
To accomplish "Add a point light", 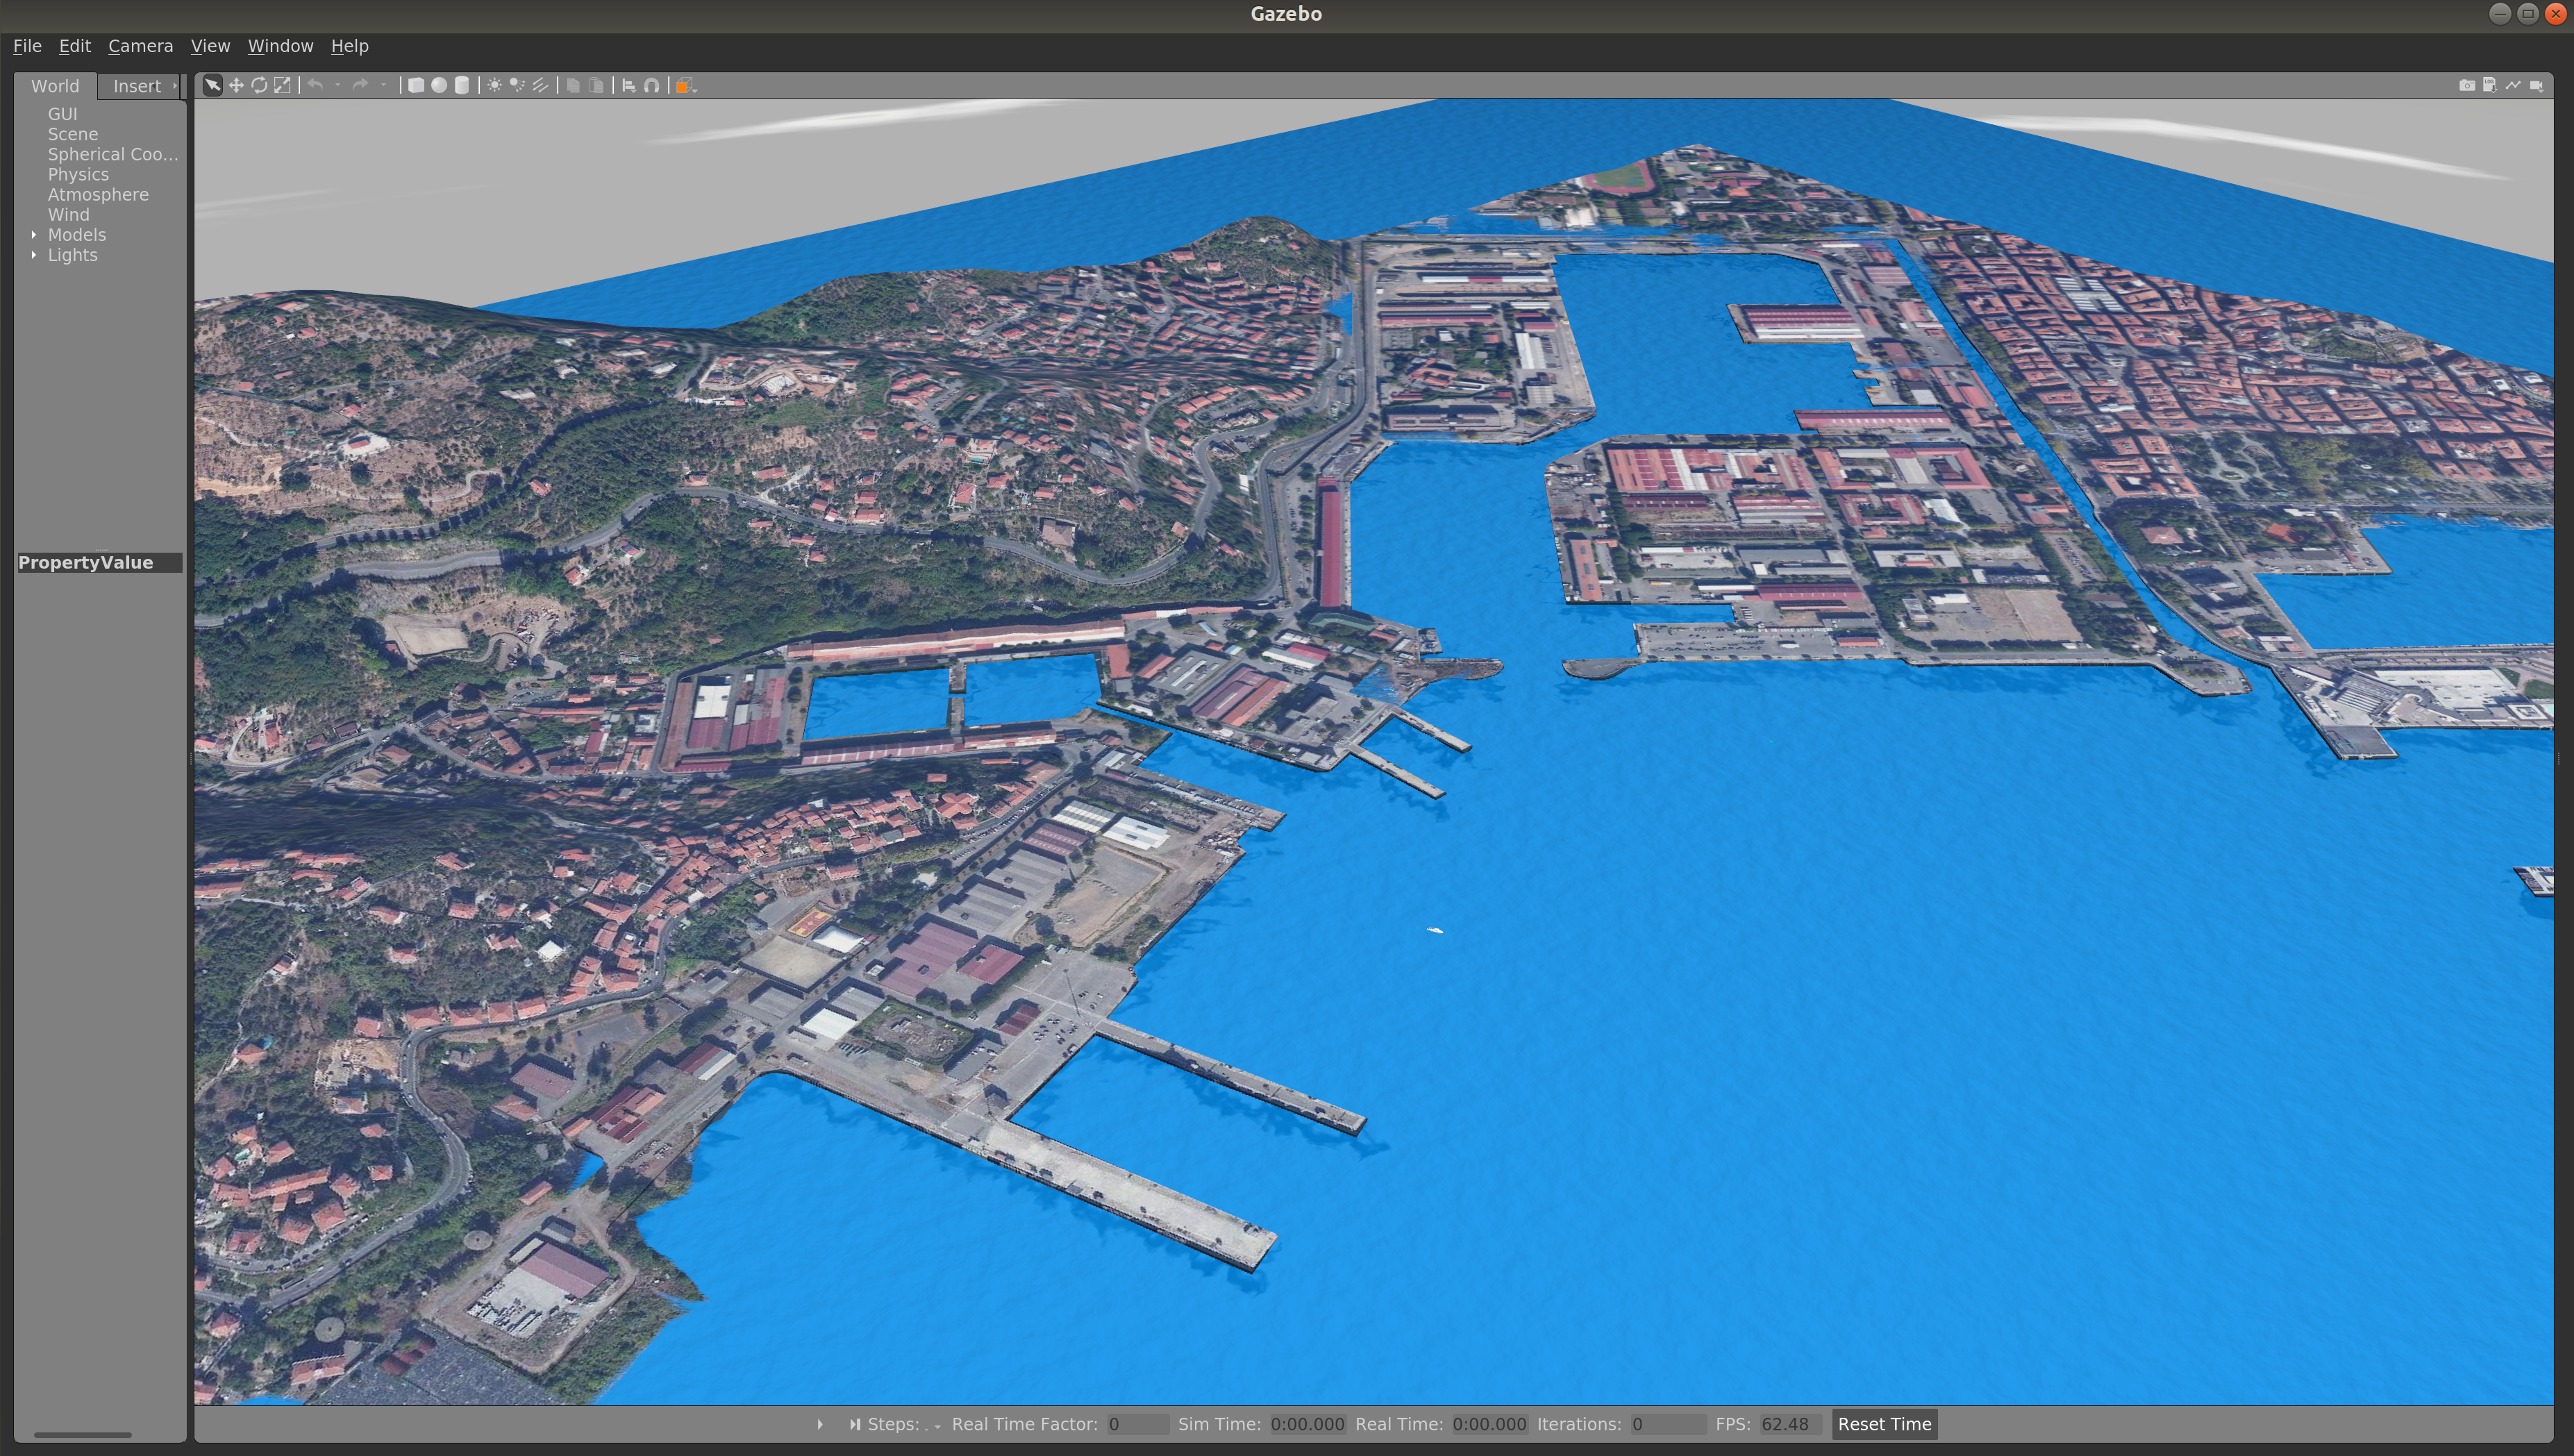I will point(494,85).
